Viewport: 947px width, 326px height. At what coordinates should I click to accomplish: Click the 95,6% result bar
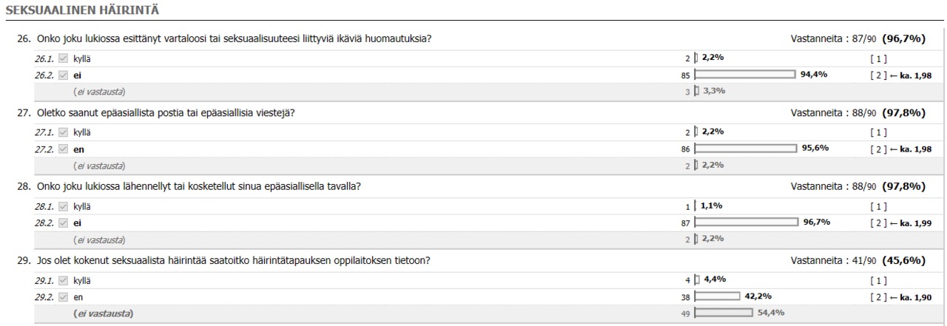point(745,149)
